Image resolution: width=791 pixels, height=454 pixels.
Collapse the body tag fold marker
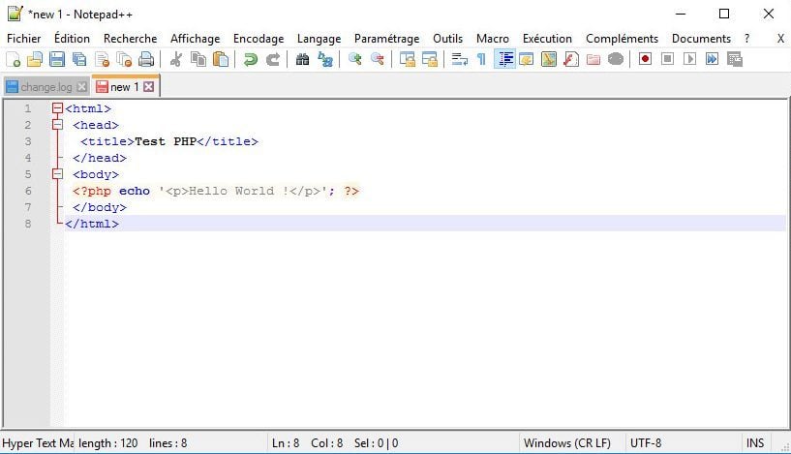coord(58,174)
